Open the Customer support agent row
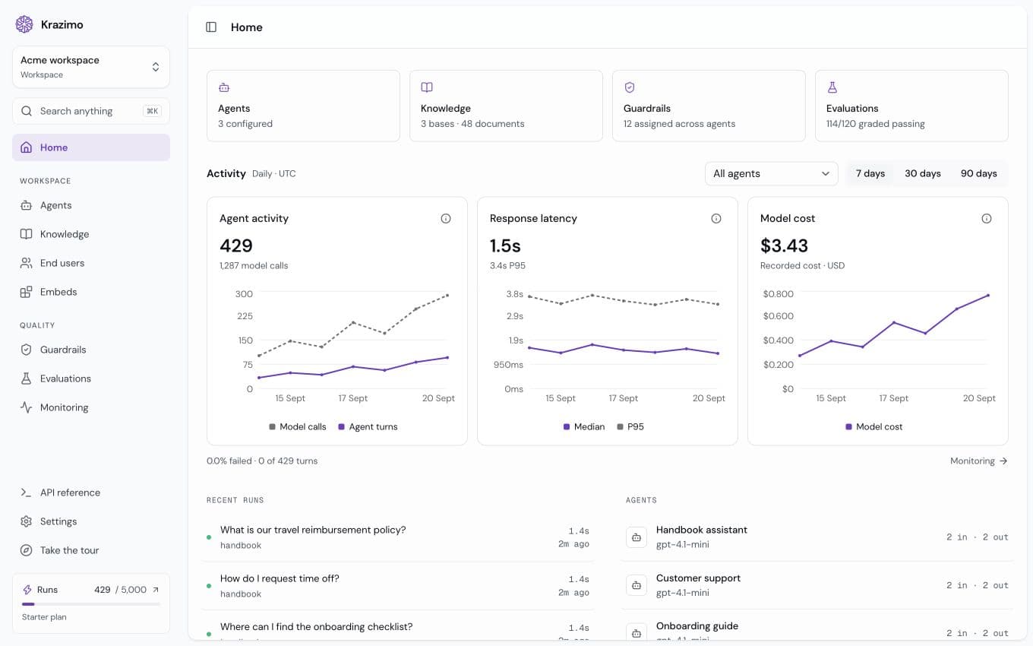 click(817, 585)
